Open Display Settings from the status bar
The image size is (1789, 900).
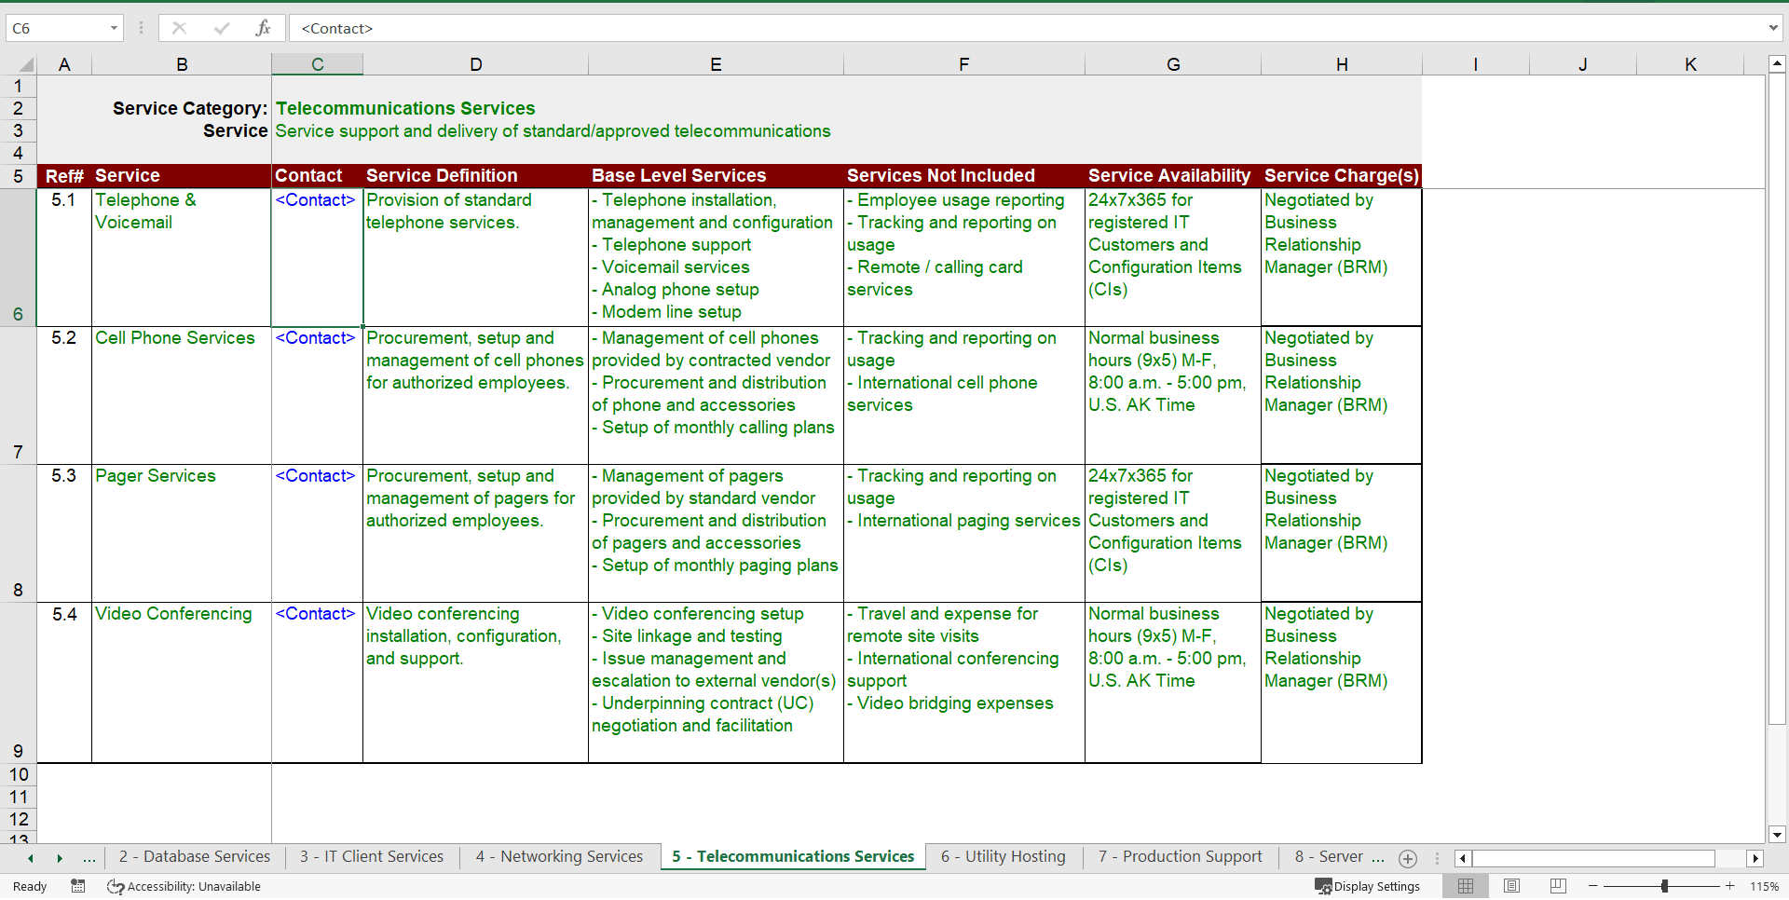coord(1367,886)
